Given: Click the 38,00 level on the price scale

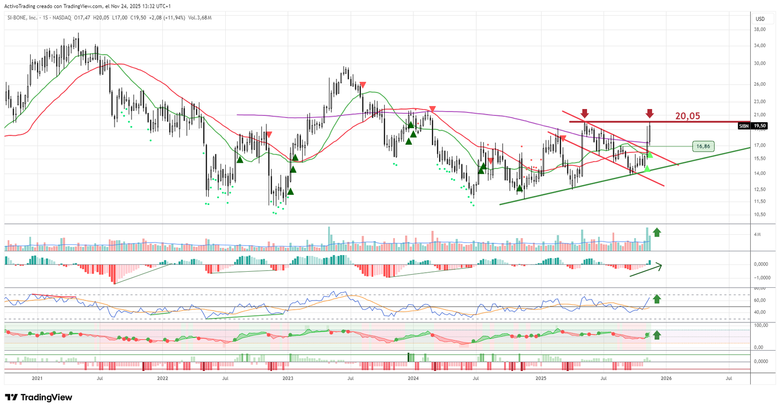Looking at the screenshot, I should [x=760, y=29].
